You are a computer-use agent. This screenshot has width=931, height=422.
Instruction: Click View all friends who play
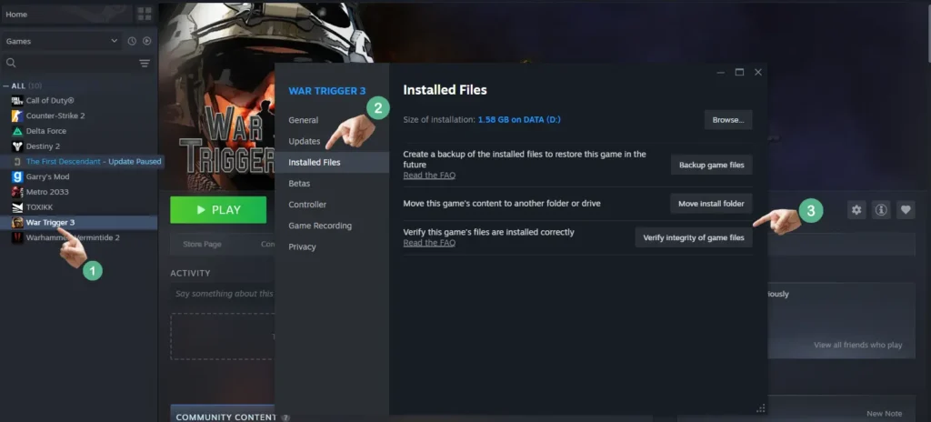pyautogui.click(x=858, y=346)
